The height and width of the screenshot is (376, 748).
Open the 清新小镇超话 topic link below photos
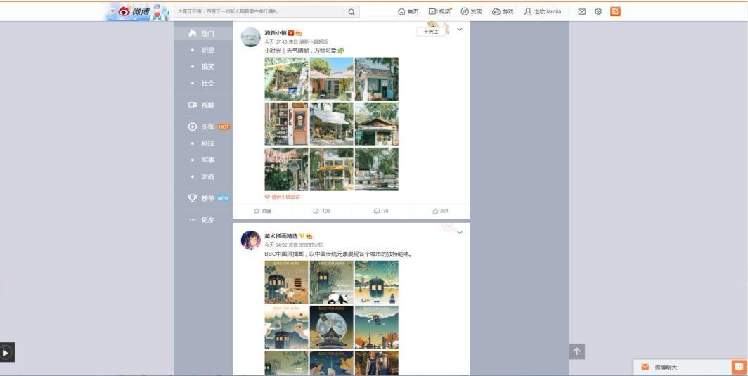pyautogui.click(x=283, y=197)
